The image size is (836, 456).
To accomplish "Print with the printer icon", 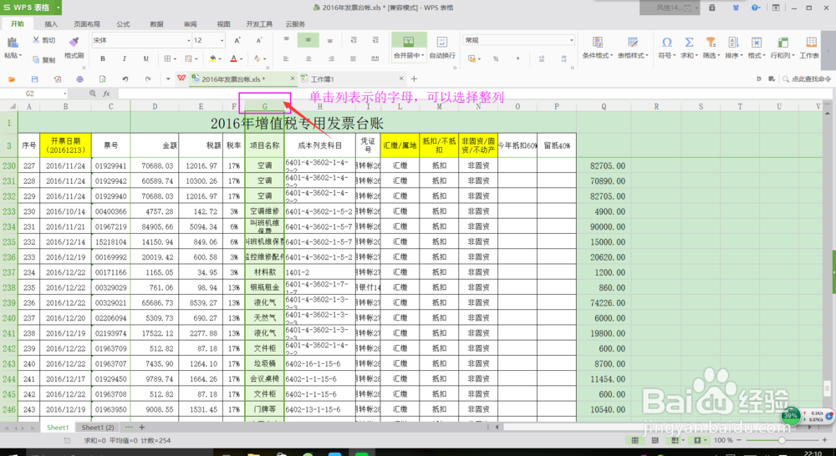I will (80, 79).
